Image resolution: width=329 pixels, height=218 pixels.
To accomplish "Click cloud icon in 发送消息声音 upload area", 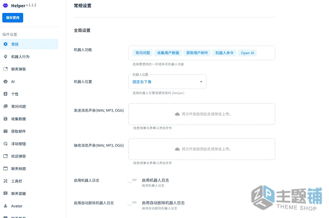I will pyautogui.click(x=177, y=114).
